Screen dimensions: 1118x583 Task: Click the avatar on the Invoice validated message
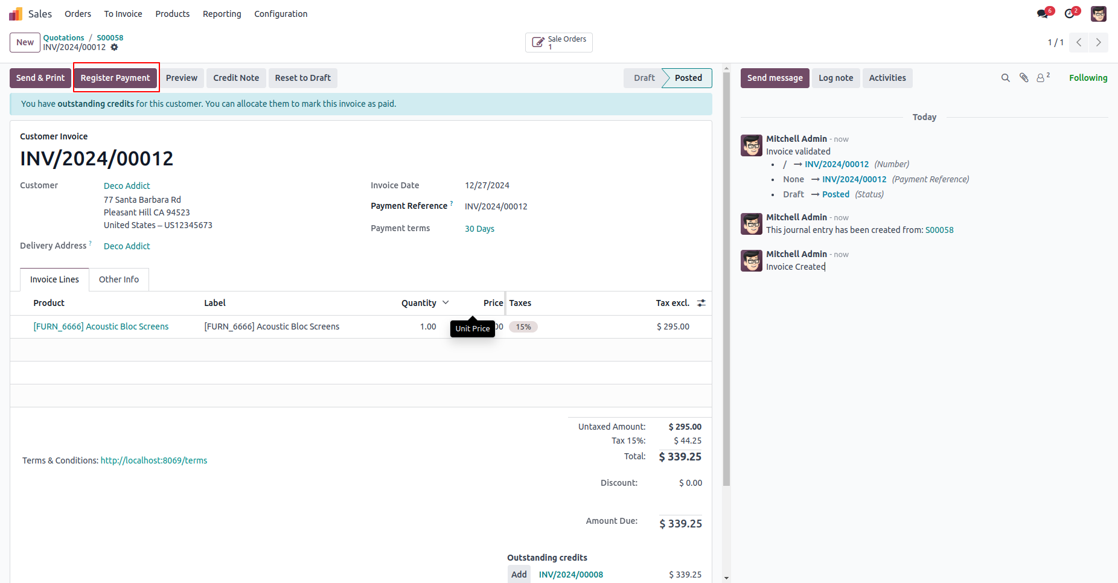[x=752, y=145]
